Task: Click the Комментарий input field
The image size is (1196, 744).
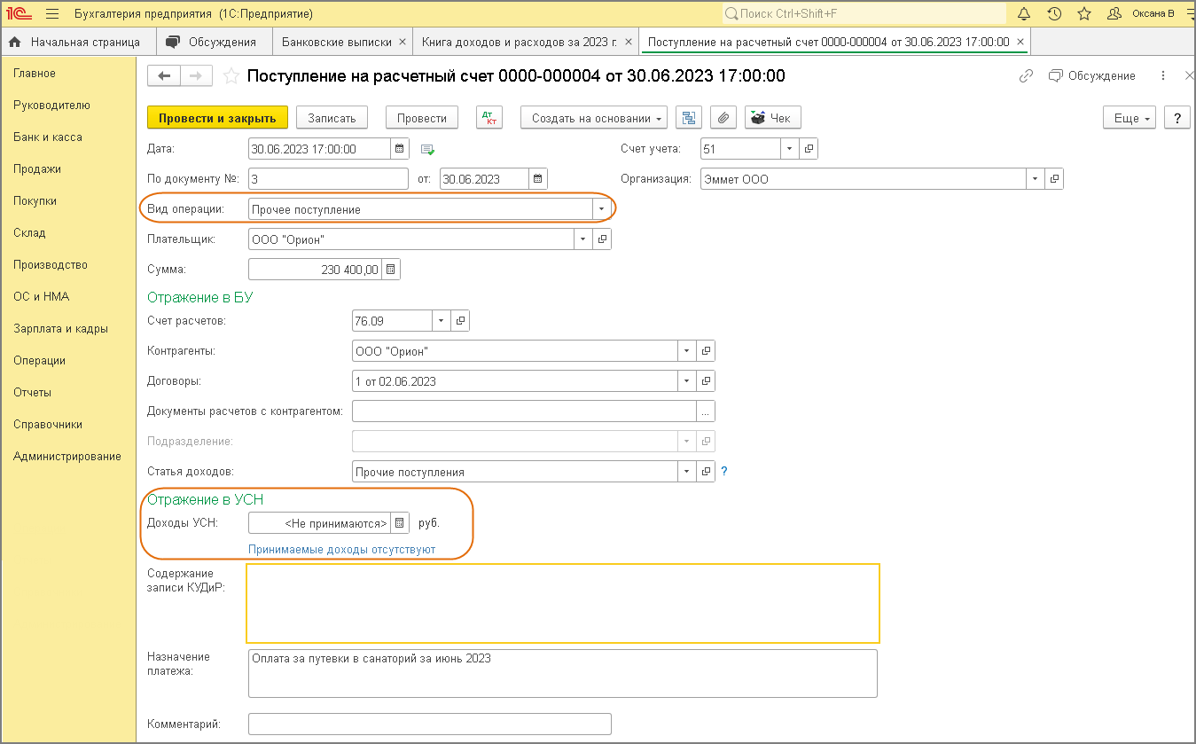Action: [x=429, y=724]
